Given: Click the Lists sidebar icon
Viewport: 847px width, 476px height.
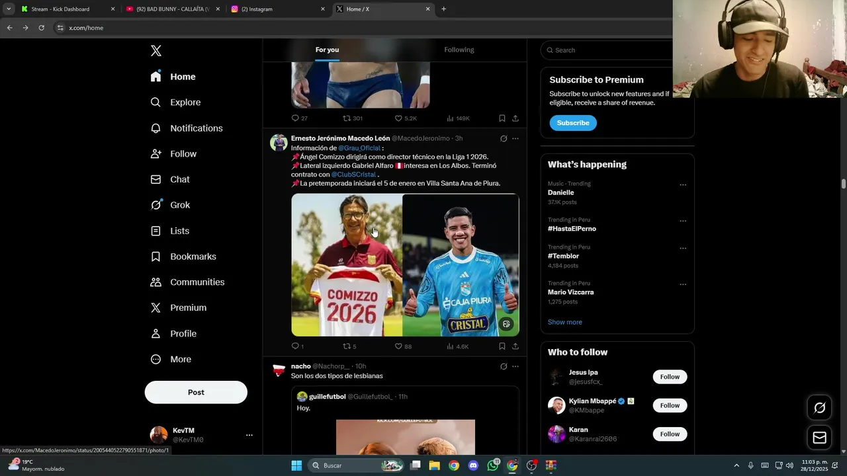Looking at the screenshot, I should 156,231.
